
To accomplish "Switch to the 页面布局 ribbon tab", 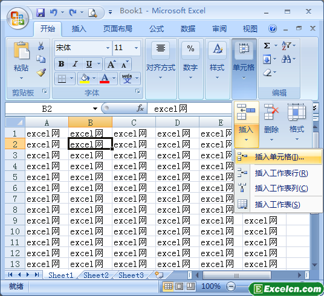I will (118, 29).
